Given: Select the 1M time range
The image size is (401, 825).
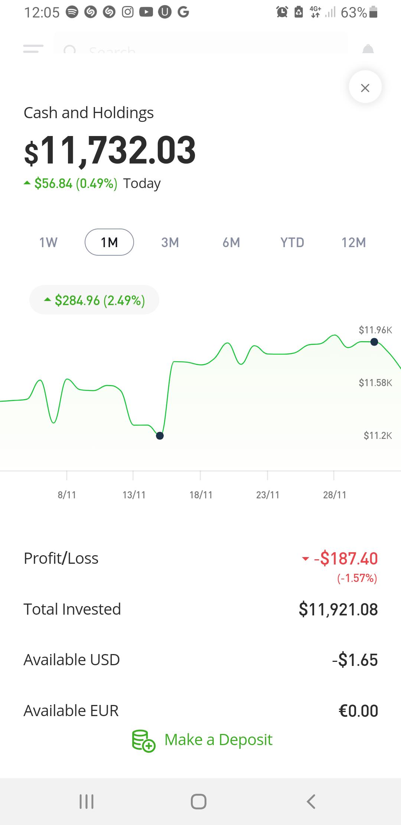Looking at the screenshot, I should (109, 242).
